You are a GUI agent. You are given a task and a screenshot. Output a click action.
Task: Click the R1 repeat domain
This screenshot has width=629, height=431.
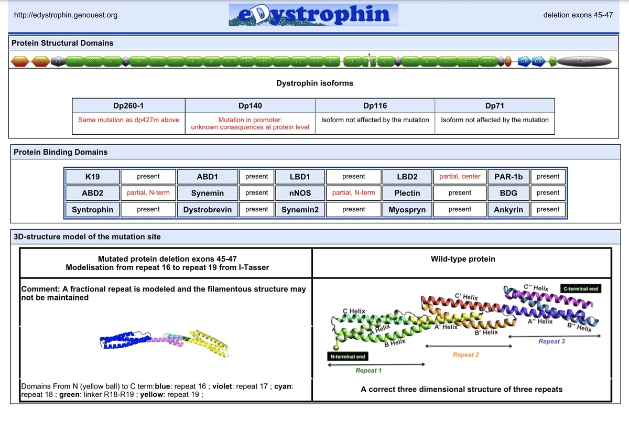coord(75,61)
